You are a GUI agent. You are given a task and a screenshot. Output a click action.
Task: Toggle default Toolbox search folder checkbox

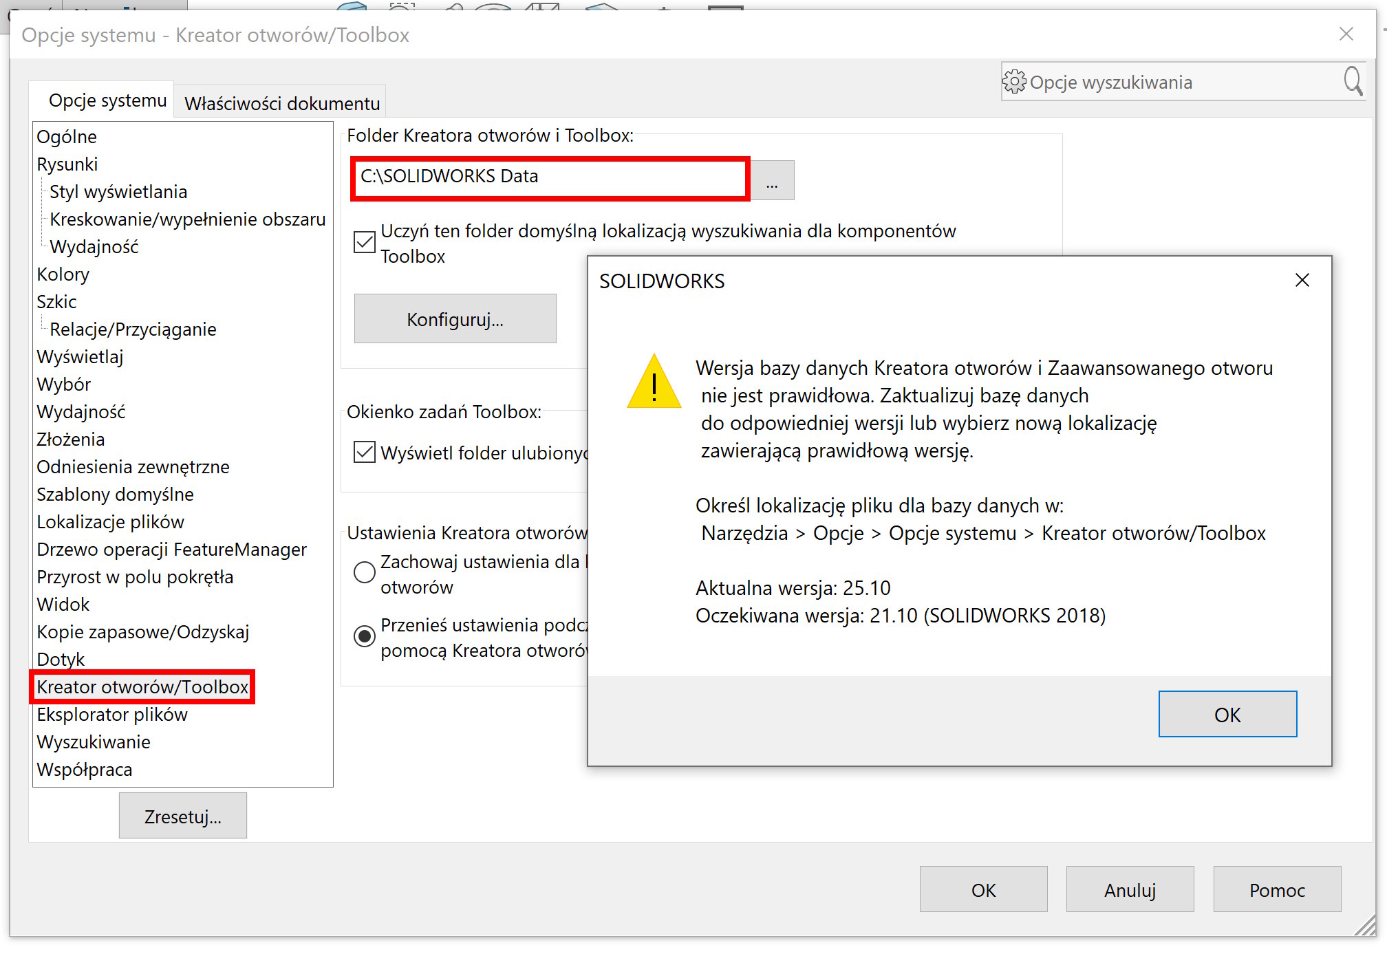[x=365, y=242]
